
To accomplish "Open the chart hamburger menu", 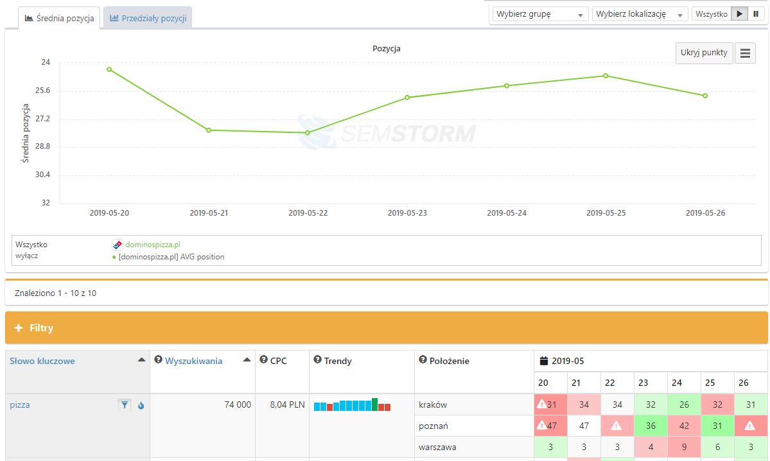I will pyautogui.click(x=744, y=53).
